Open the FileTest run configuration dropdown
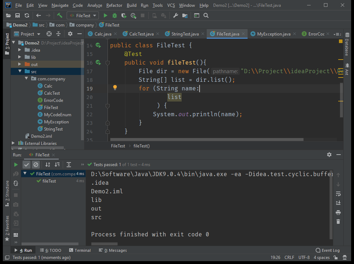 [x=83, y=15]
